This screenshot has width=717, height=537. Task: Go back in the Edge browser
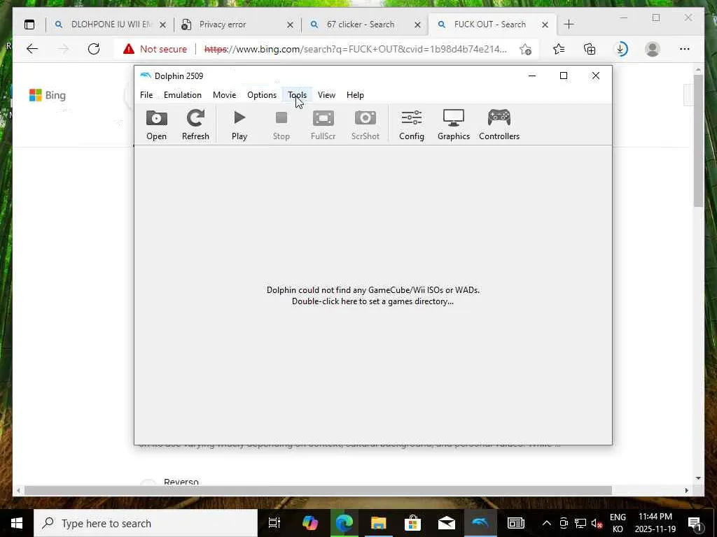click(32, 49)
